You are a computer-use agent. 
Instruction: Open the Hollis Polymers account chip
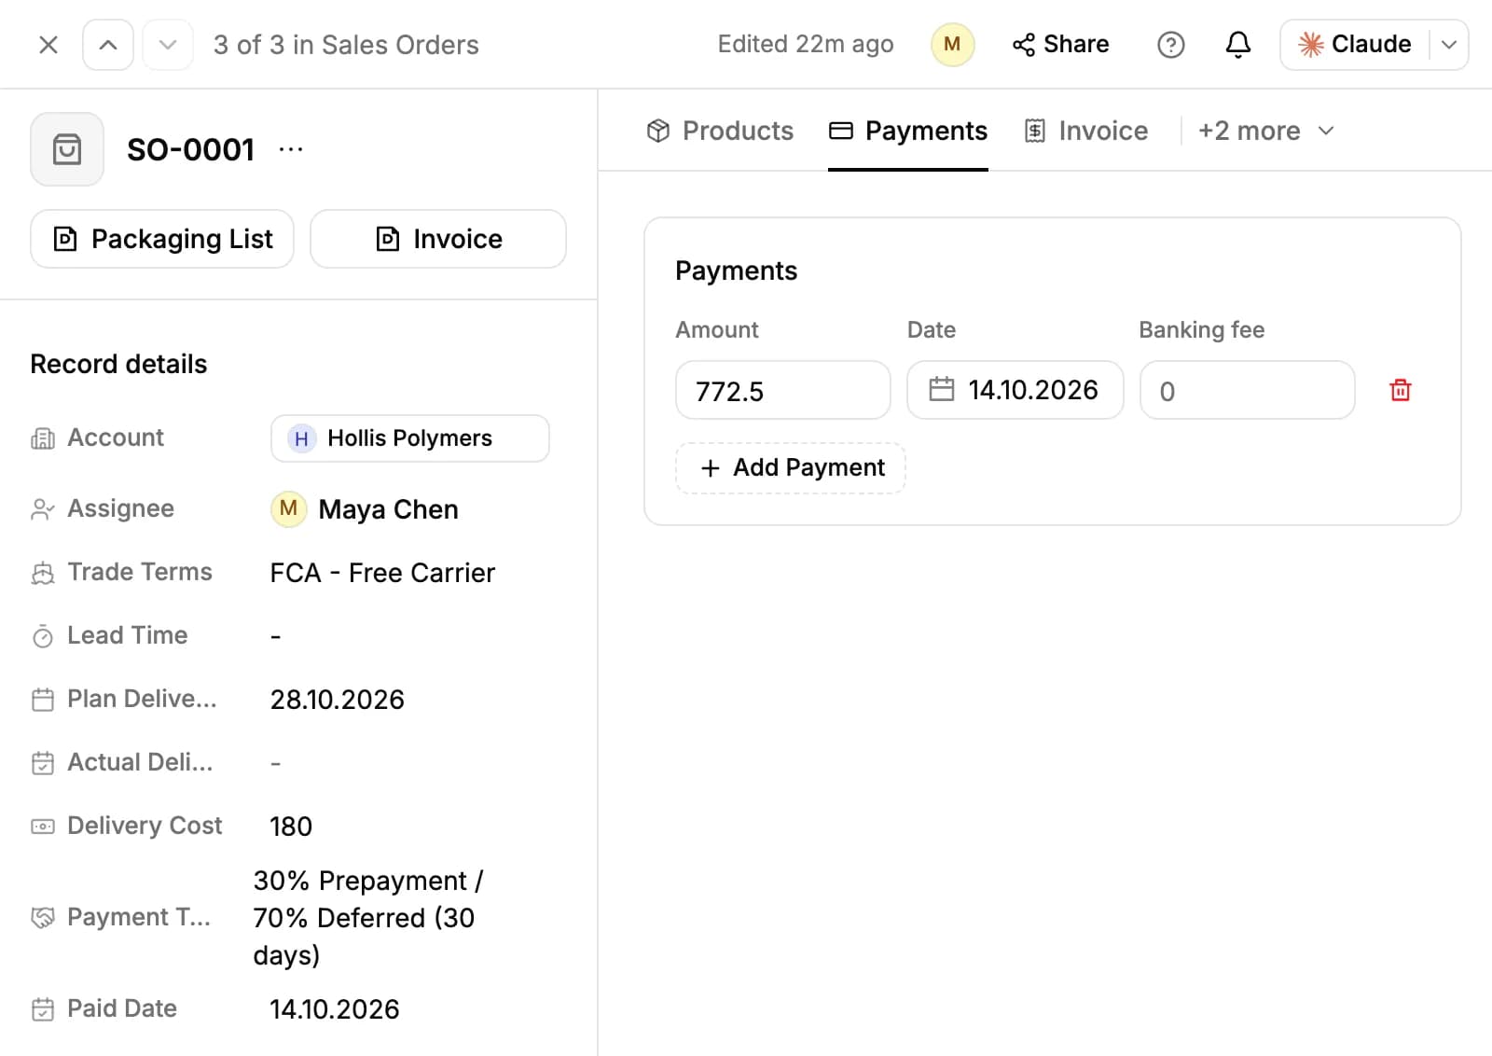point(410,438)
